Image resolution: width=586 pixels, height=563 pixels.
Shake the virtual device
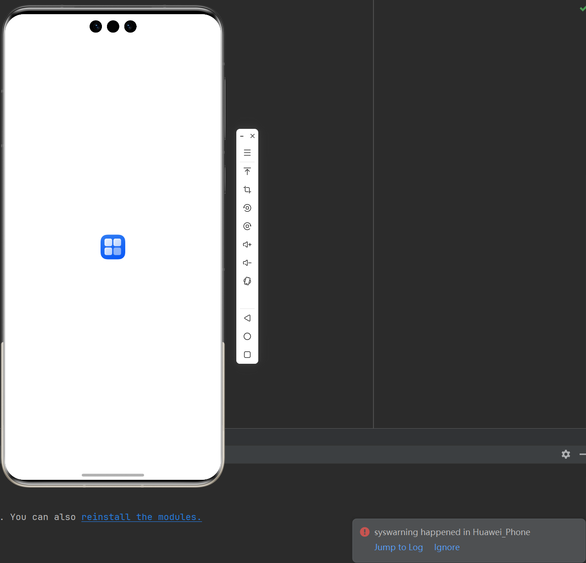[247, 281]
